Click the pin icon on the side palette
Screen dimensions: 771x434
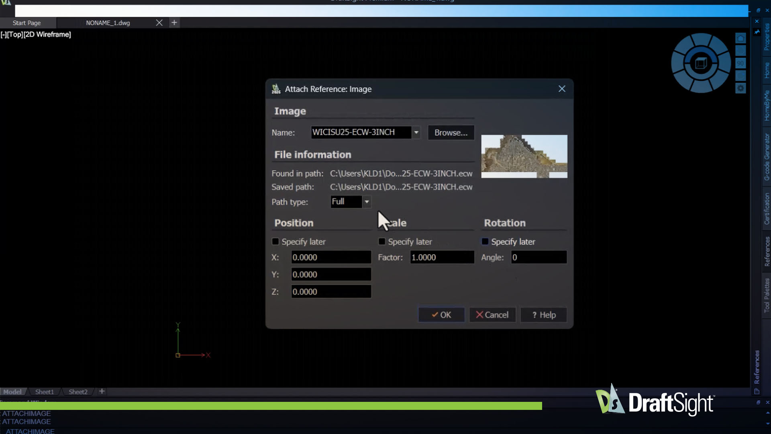[757, 32]
